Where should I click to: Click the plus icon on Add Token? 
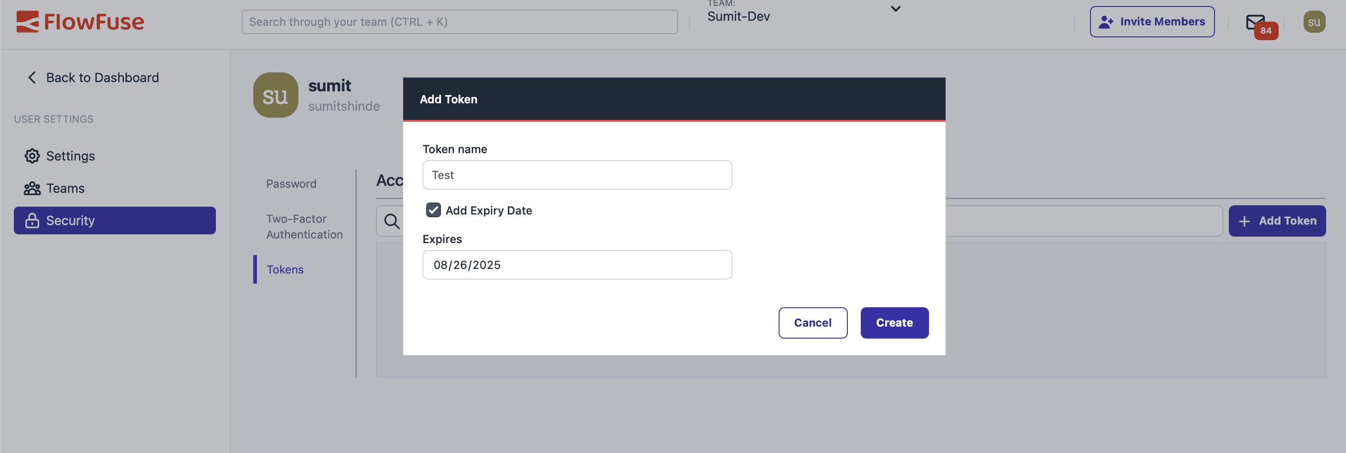point(1245,221)
